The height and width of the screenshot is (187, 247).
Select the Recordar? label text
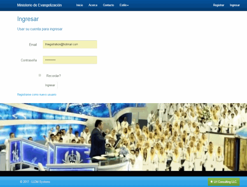pyautogui.click(x=54, y=76)
